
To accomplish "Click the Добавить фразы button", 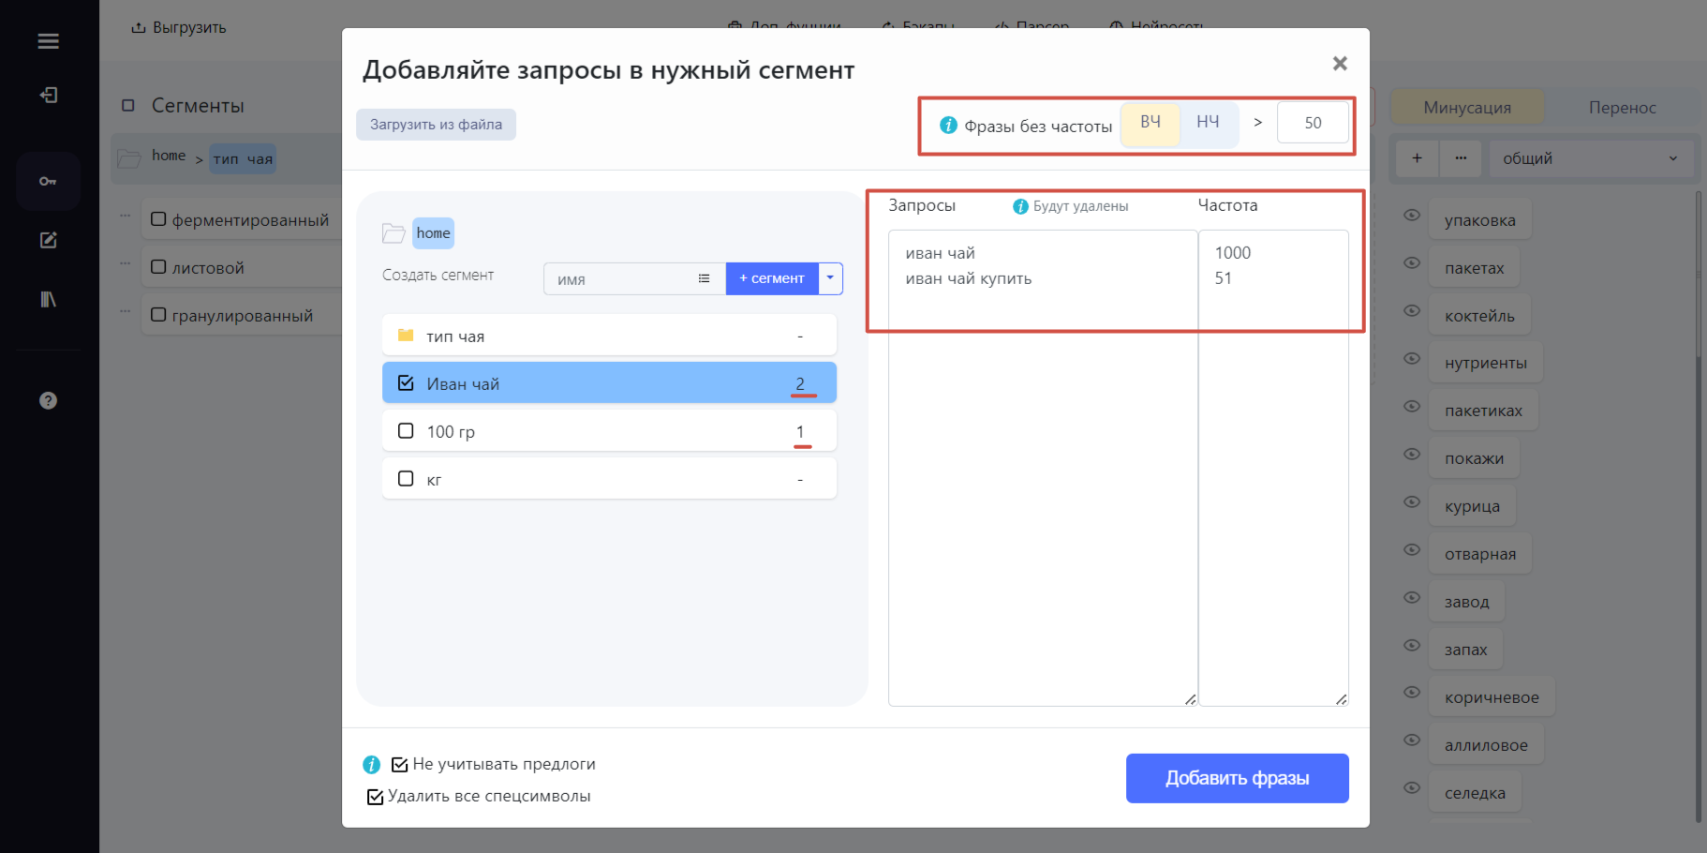I will (x=1237, y=778).
